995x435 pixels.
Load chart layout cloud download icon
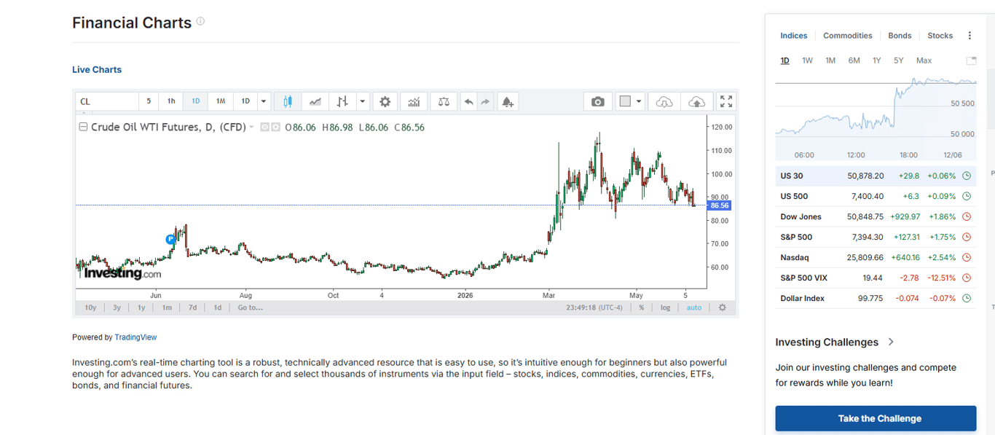[x=664, y=101]
